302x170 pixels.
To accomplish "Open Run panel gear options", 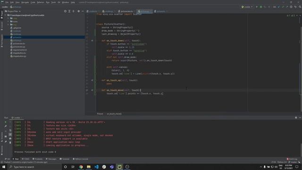I will pyautogui.click(x=296, y=118).
